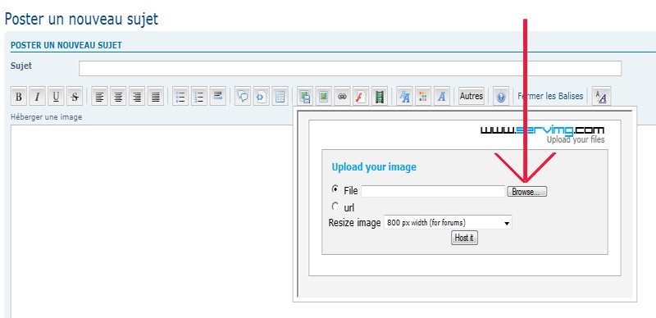Click the Host it button

(x=464, y=238)
